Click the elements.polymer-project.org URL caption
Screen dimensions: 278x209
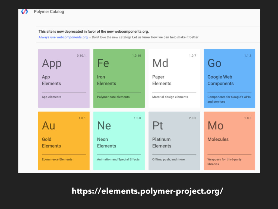click(147, 191)
